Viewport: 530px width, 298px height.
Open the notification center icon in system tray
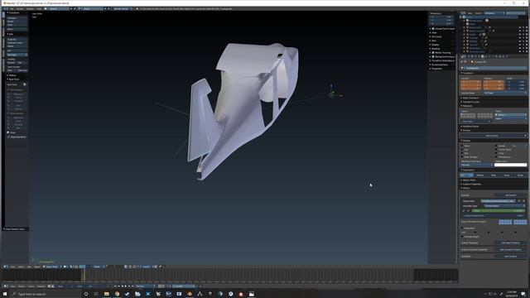coord(523,294)
